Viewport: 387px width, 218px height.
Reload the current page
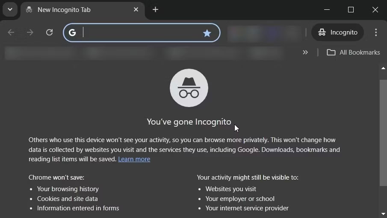point(49,32)
